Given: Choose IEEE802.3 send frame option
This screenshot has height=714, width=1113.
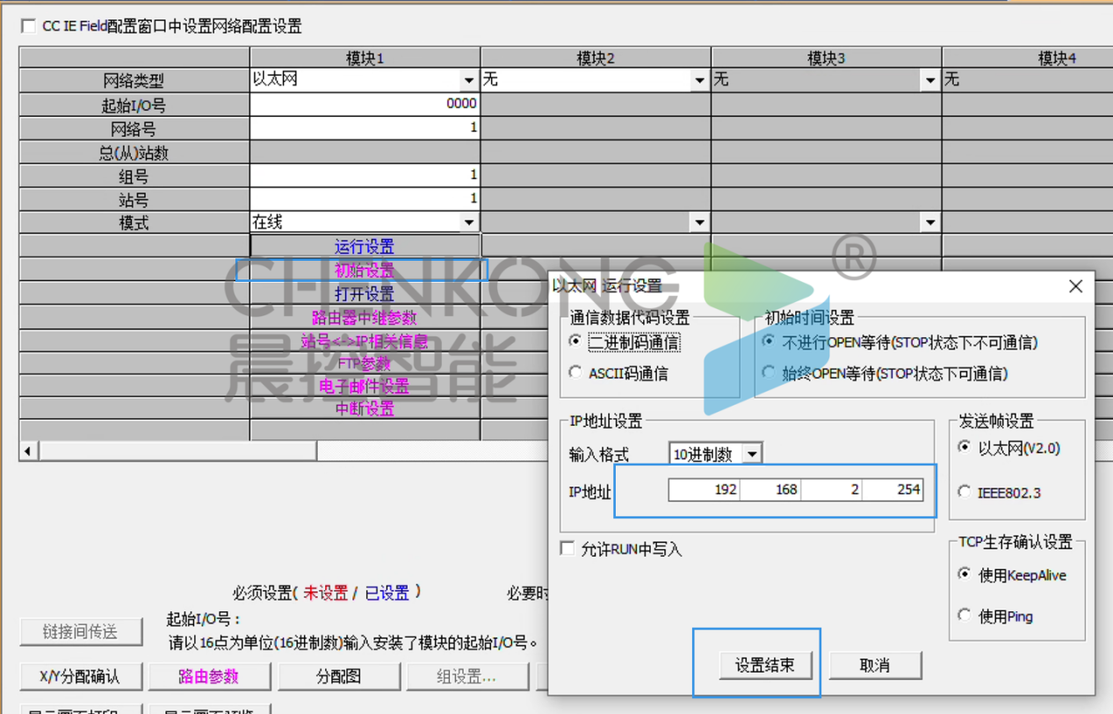Looking at the screenshot, I should tap(965, 492).
